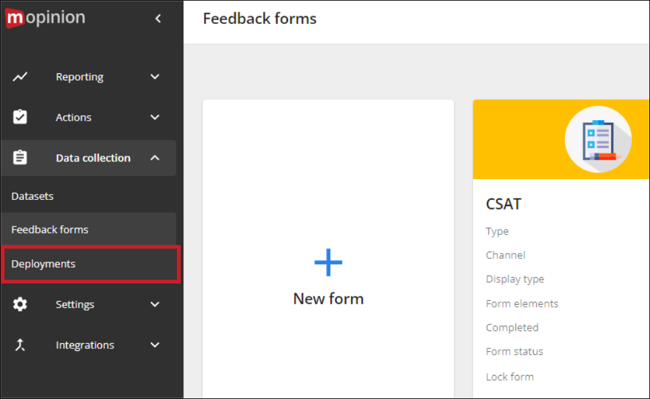Screen dimensions: 650x399
Task: Toggle the Lock form option on CSAT
Action: tap(510, 376)
